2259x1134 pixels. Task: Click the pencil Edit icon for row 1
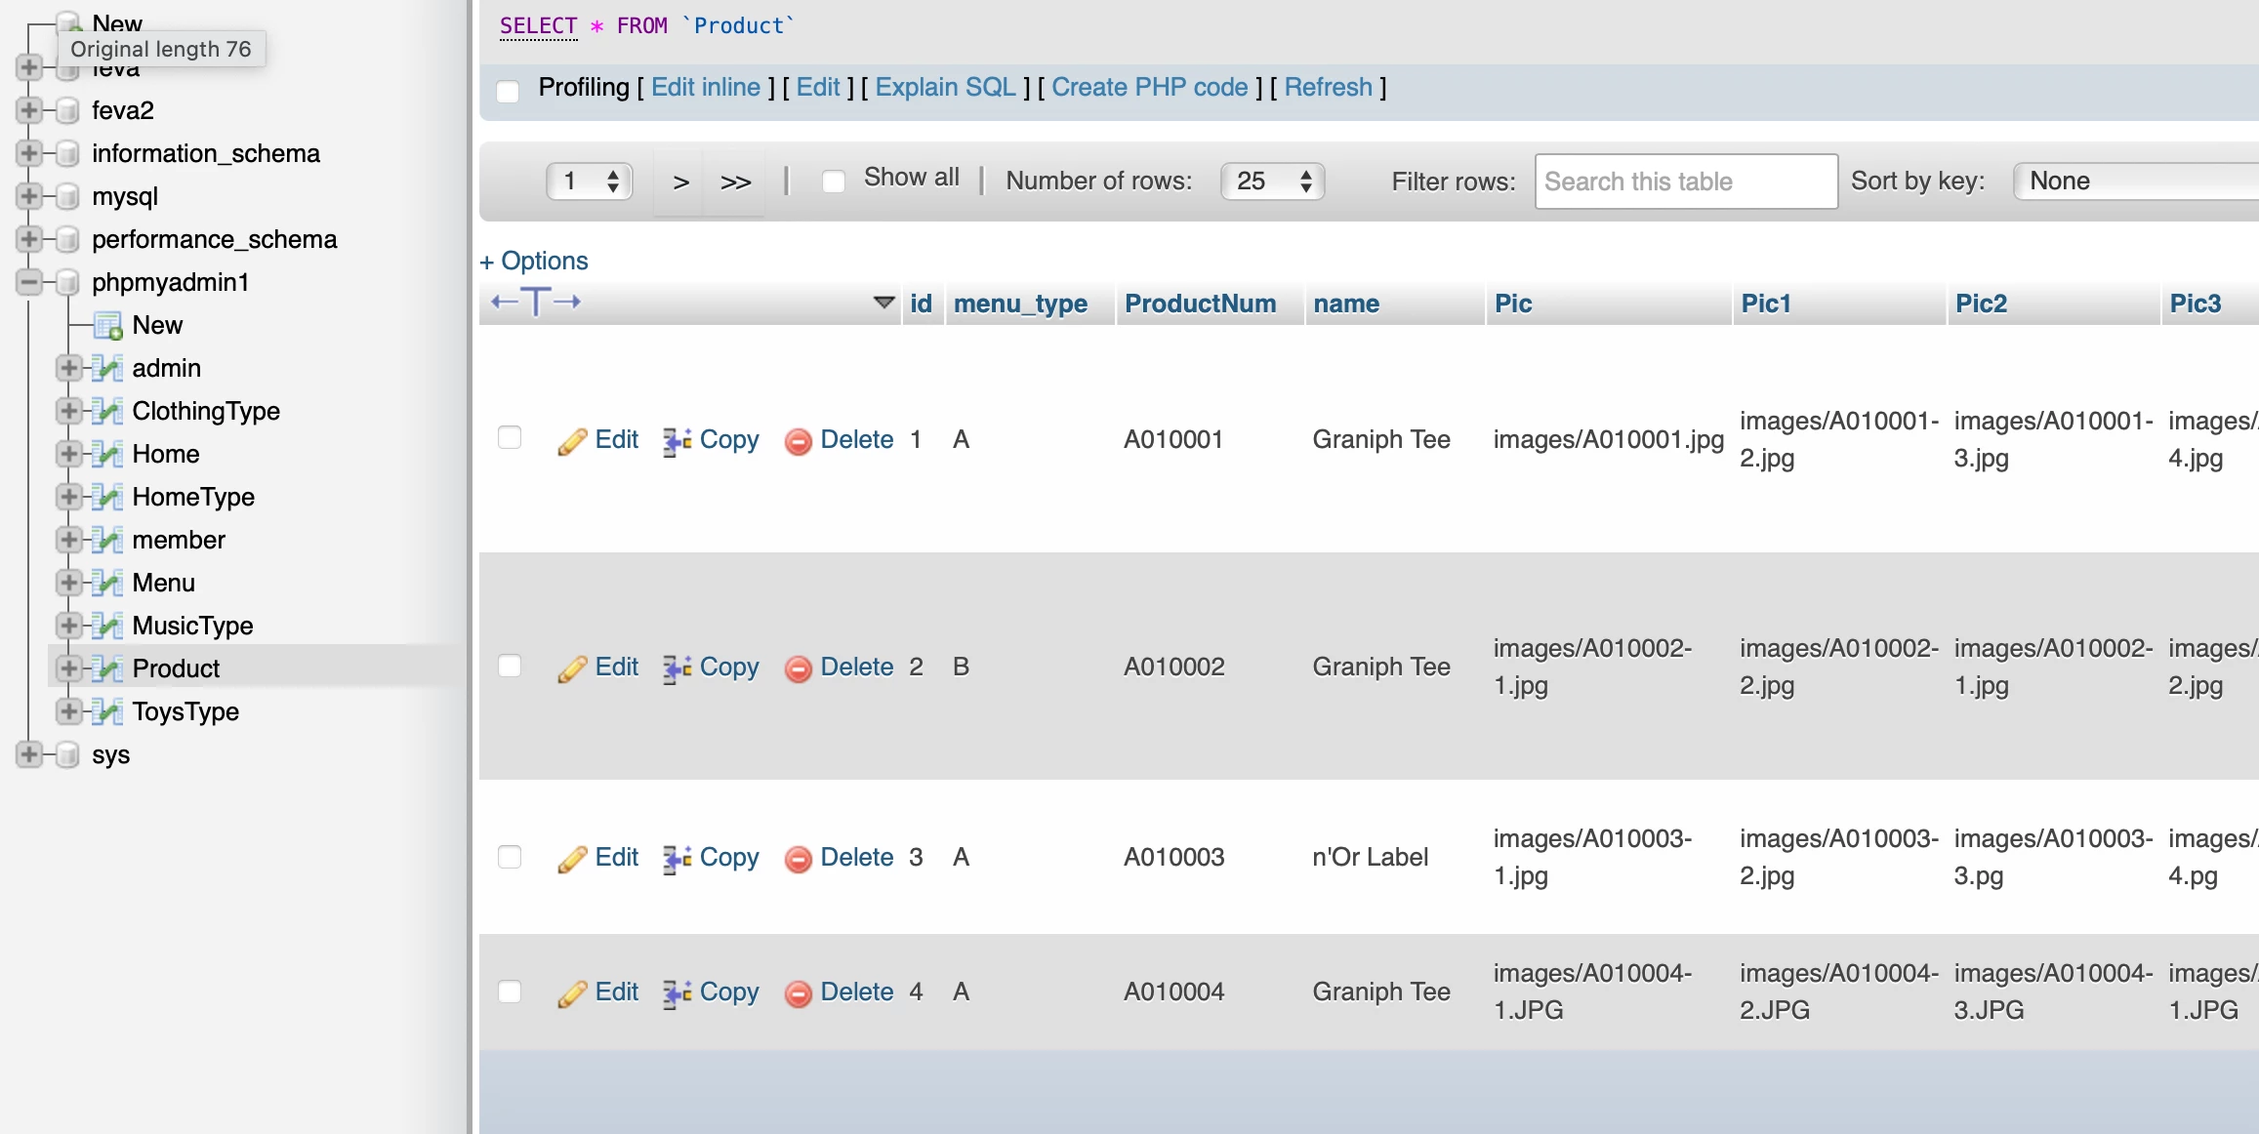pyautogui.click(x=572, y=441)
